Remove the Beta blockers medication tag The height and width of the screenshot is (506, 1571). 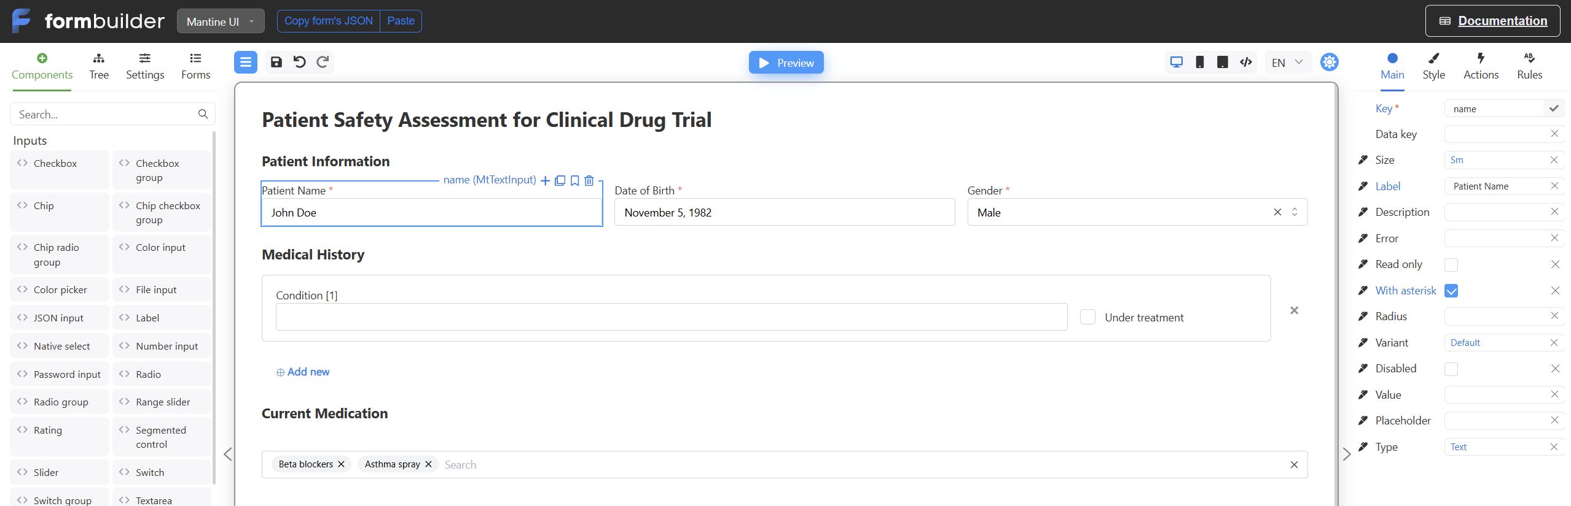pyautogui.click(x=342, y=464)
